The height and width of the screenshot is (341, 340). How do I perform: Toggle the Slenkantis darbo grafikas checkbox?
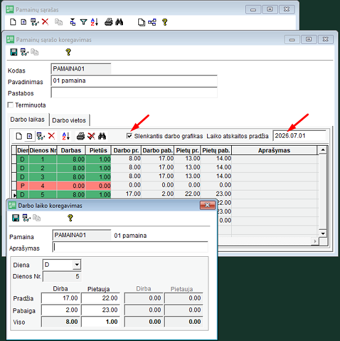point(129,136)
